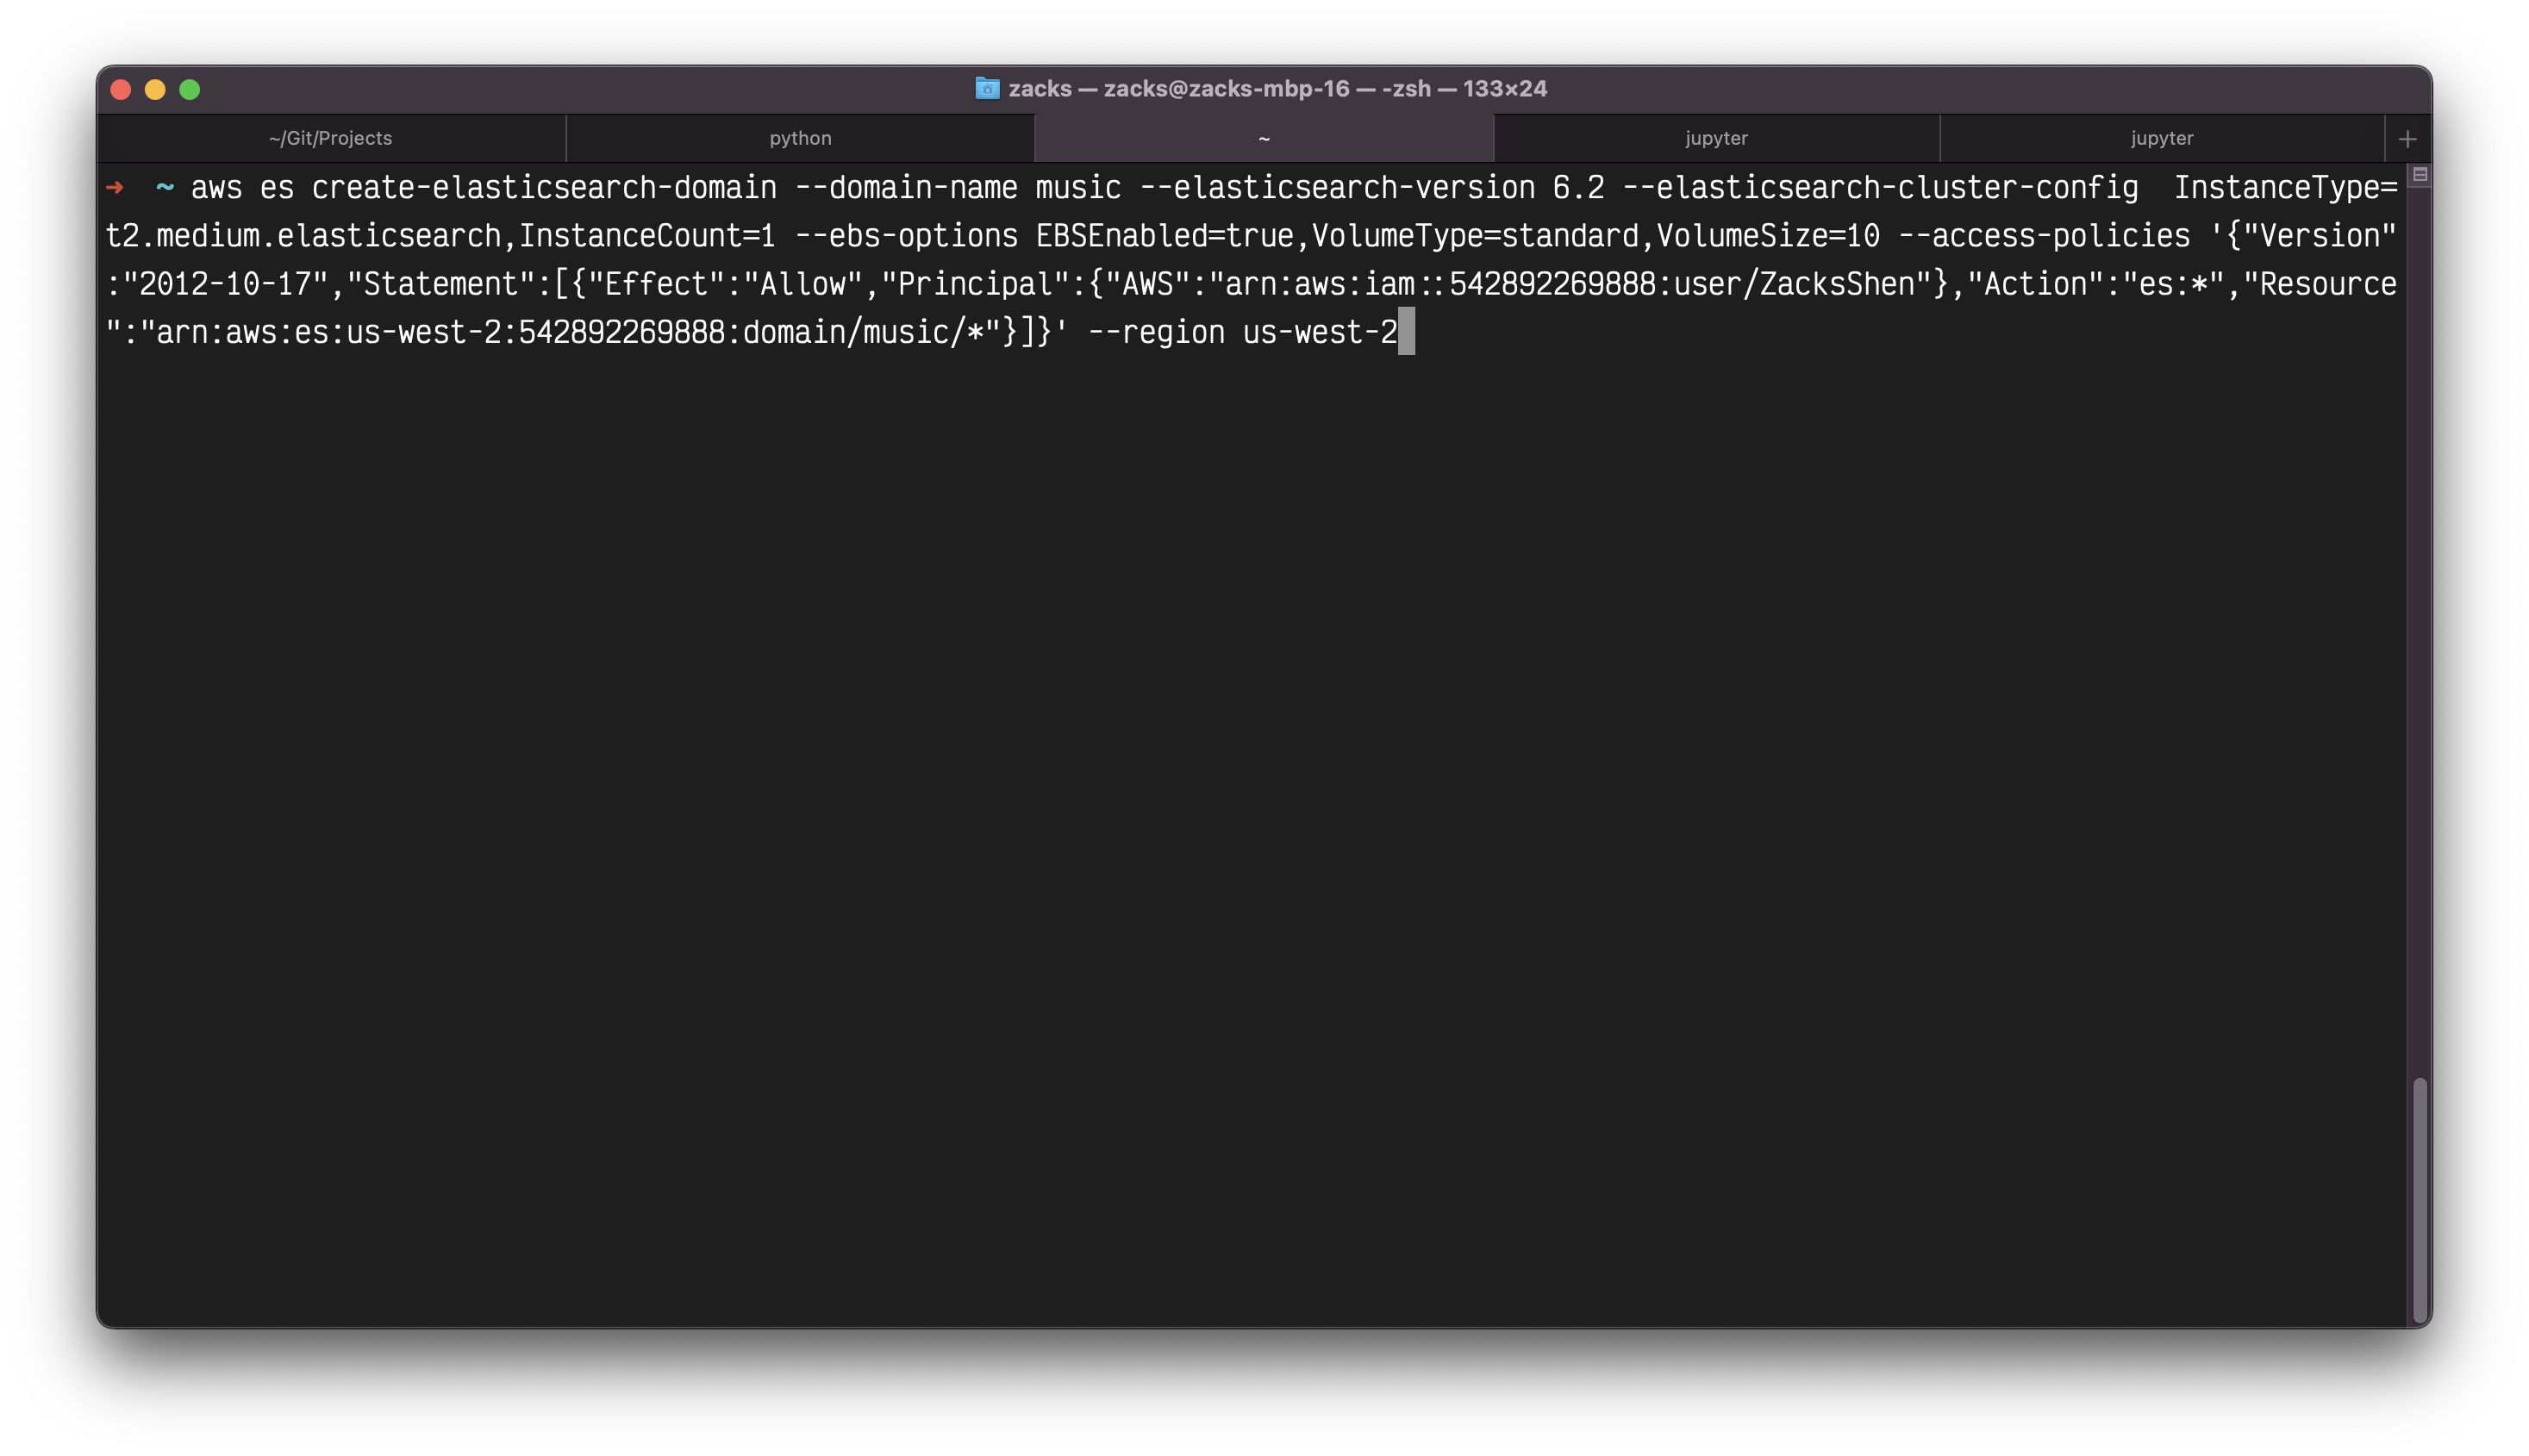The width and height of the screenshot is (2529, 1456).
Task: Select the active ~ tab
Action: pyautogui.click(x=1264, y=139)
